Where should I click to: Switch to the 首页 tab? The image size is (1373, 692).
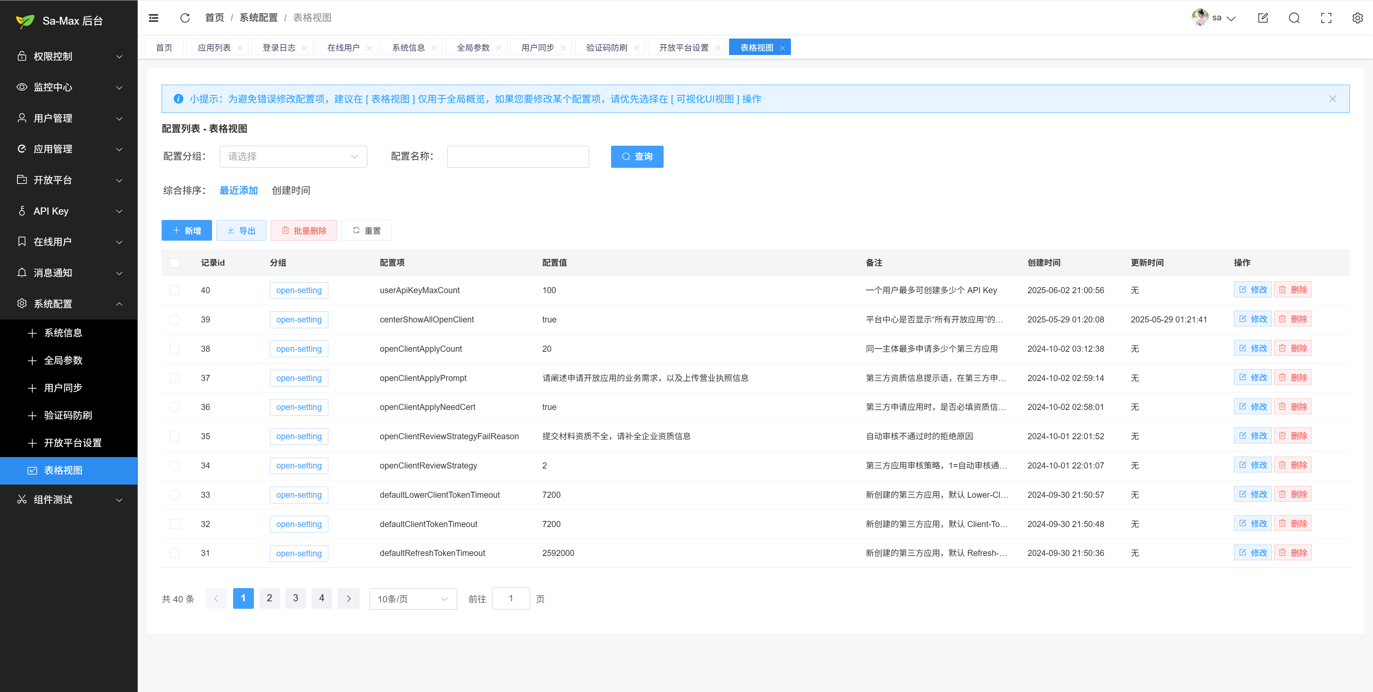click(164, 47)
